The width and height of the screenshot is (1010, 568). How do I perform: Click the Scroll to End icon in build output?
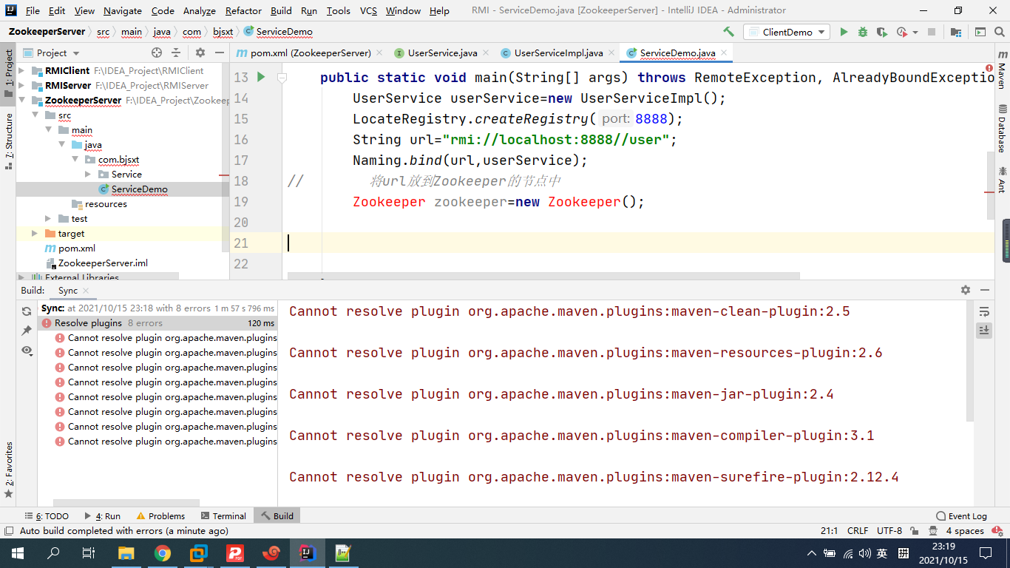[984, 331]
